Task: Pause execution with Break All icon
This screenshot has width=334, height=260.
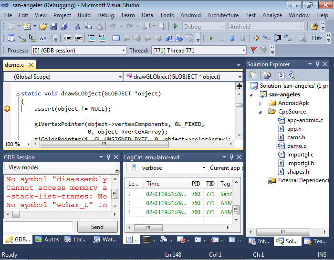Action: pyautogui.click(x=222, y=38)
